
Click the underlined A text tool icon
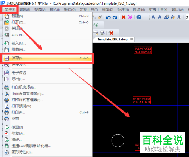point(153,17)
